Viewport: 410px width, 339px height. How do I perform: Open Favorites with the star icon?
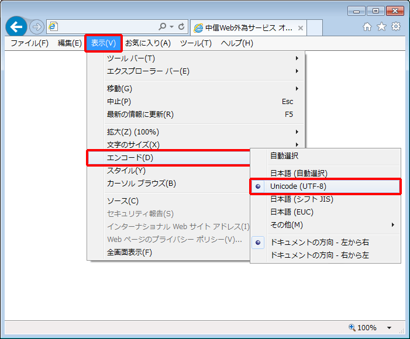coord(381,26)
